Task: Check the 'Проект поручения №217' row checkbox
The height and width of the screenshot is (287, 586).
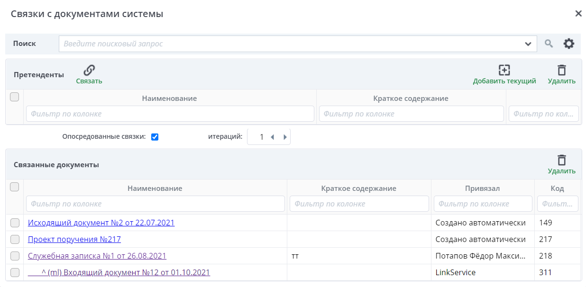Action: 15,239
